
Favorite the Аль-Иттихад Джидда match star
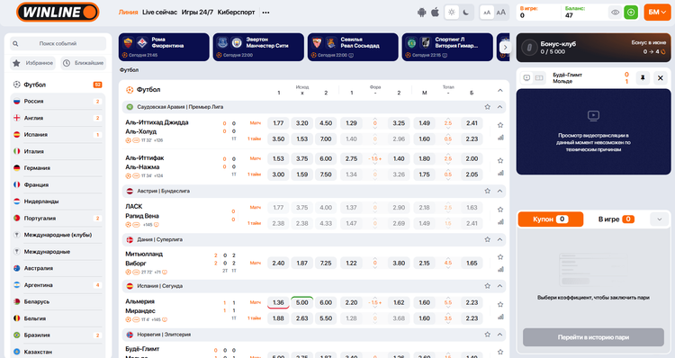[500, 125]
